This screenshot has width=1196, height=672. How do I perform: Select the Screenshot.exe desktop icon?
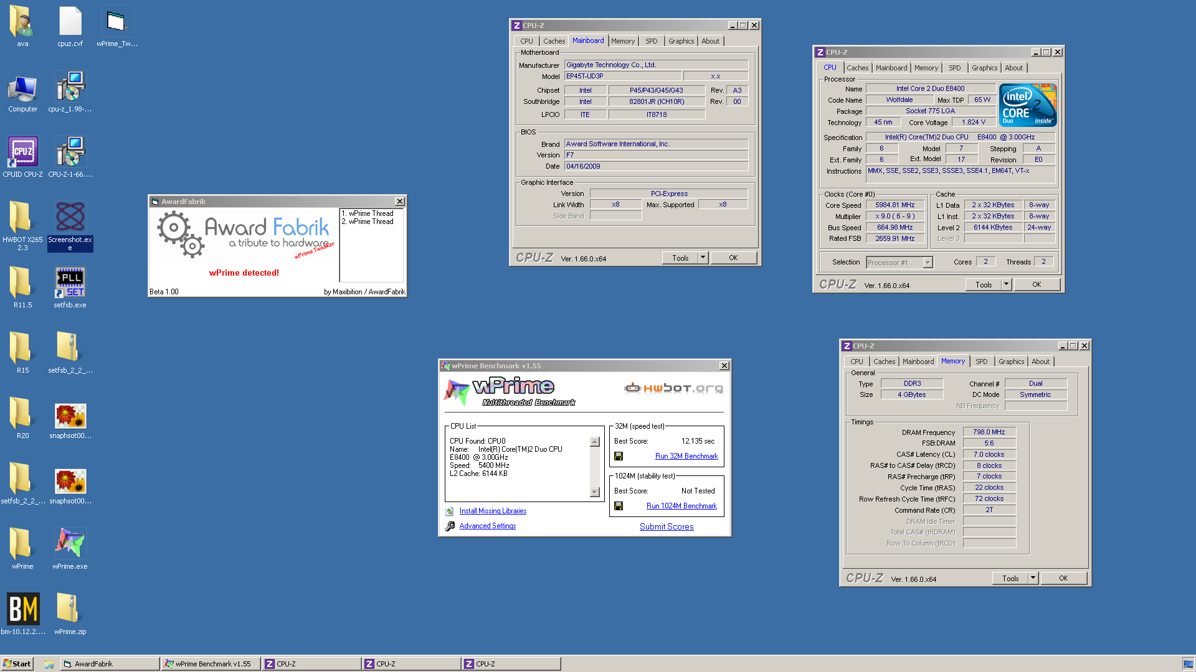click(70, 225)
